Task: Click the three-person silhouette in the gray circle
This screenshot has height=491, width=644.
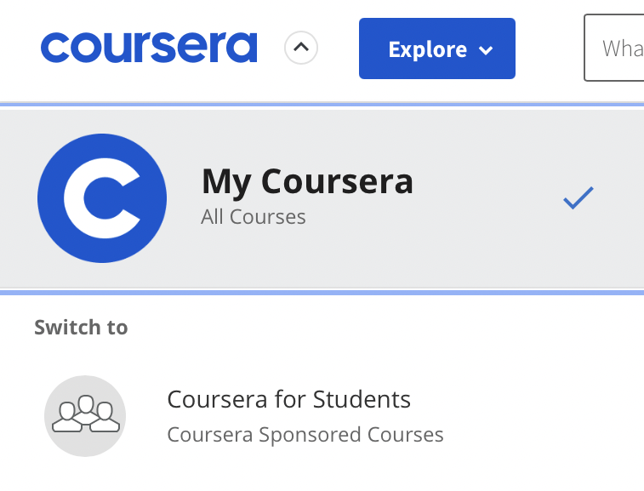Action: tap(85, 413)
